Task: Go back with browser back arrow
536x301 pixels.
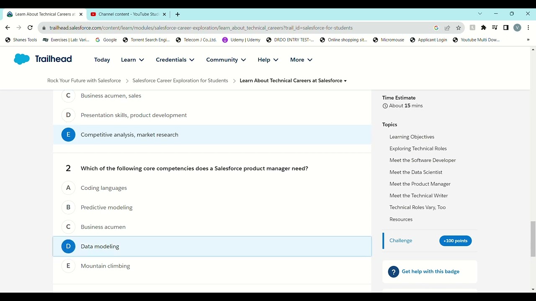Action: [x=8, y=28]
